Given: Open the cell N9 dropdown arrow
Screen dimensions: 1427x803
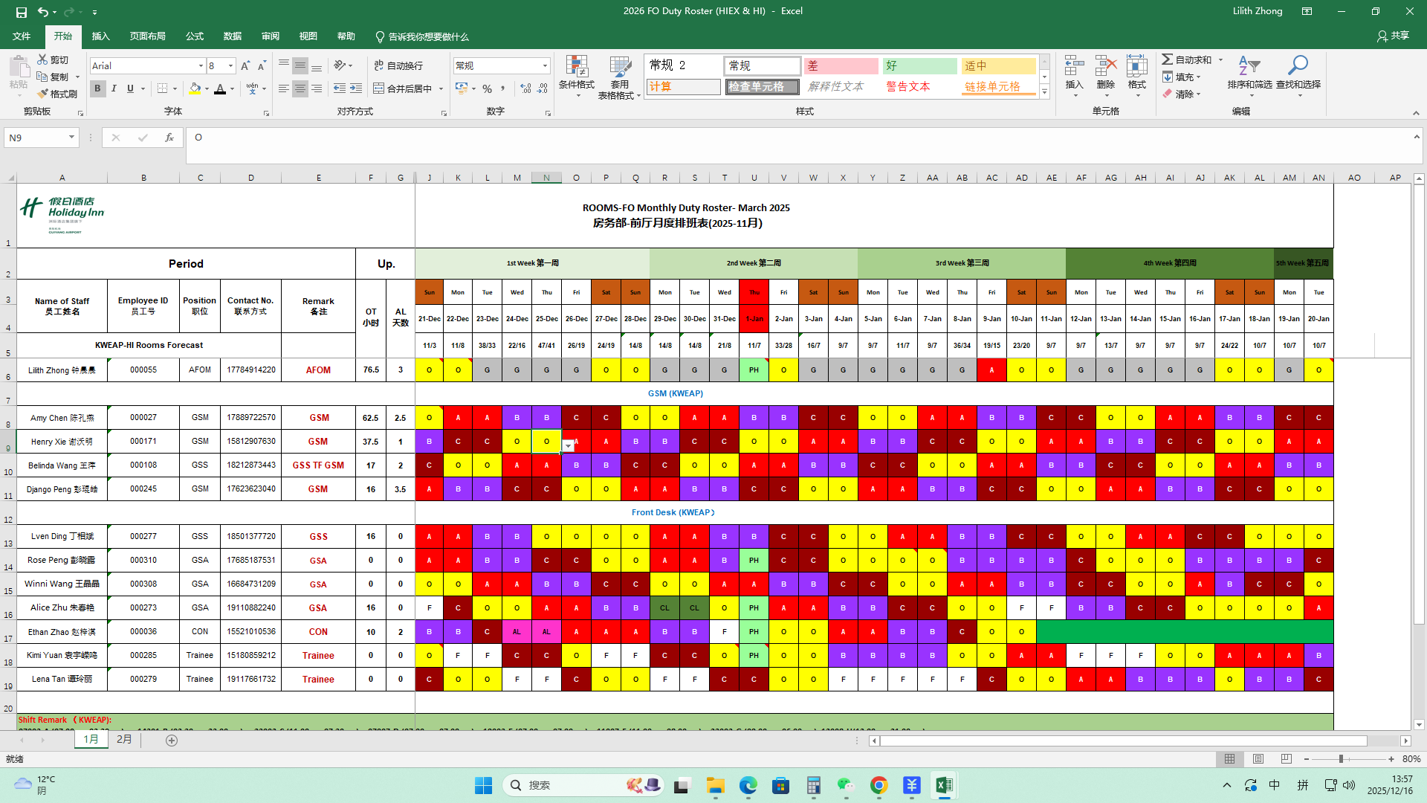Looking at the screenshot, I should tap(569, 446).
